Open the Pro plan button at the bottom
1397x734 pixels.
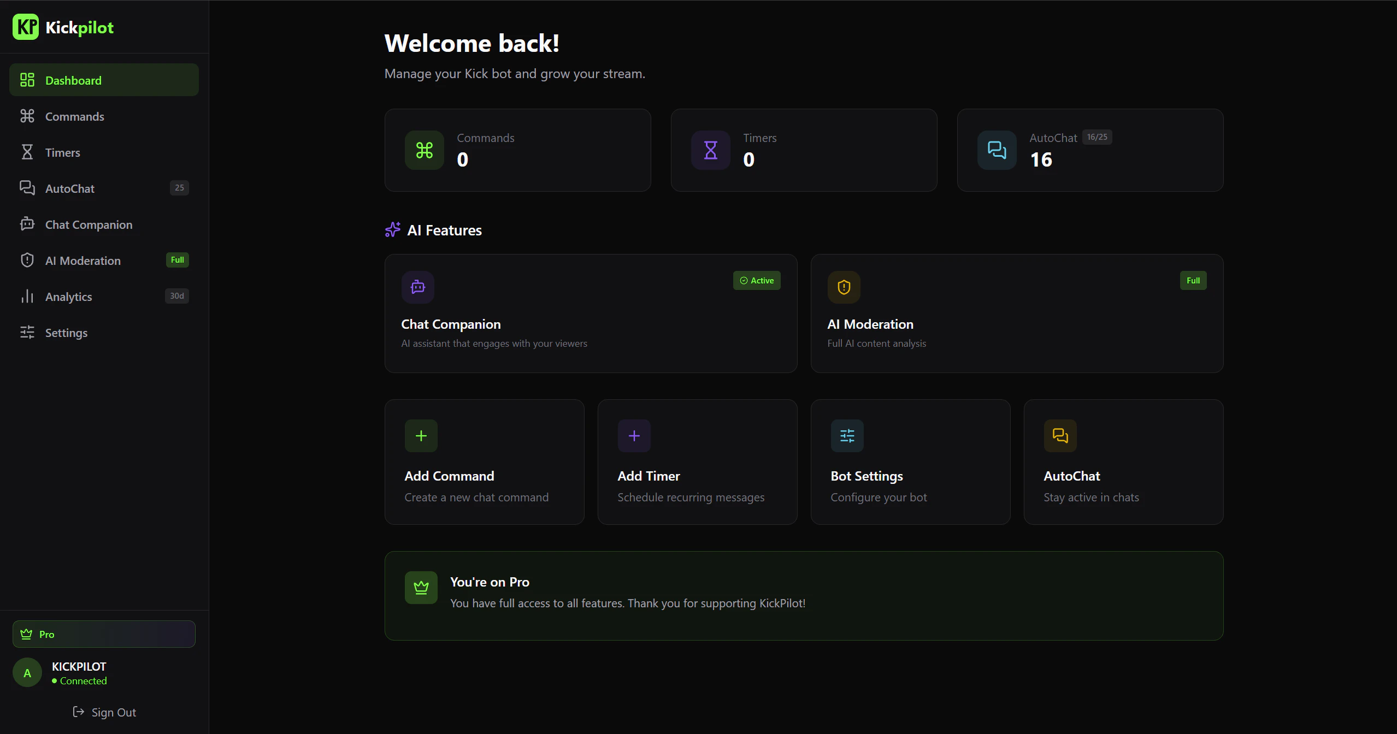point(103,634)
